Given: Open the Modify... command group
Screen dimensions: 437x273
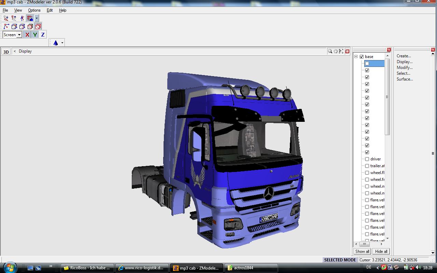Looking at the screenshot, I should pyautogui.click(x=404, y=68).
